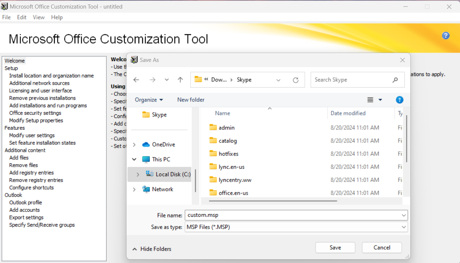Click the File name input field

(x=291, y=215)
